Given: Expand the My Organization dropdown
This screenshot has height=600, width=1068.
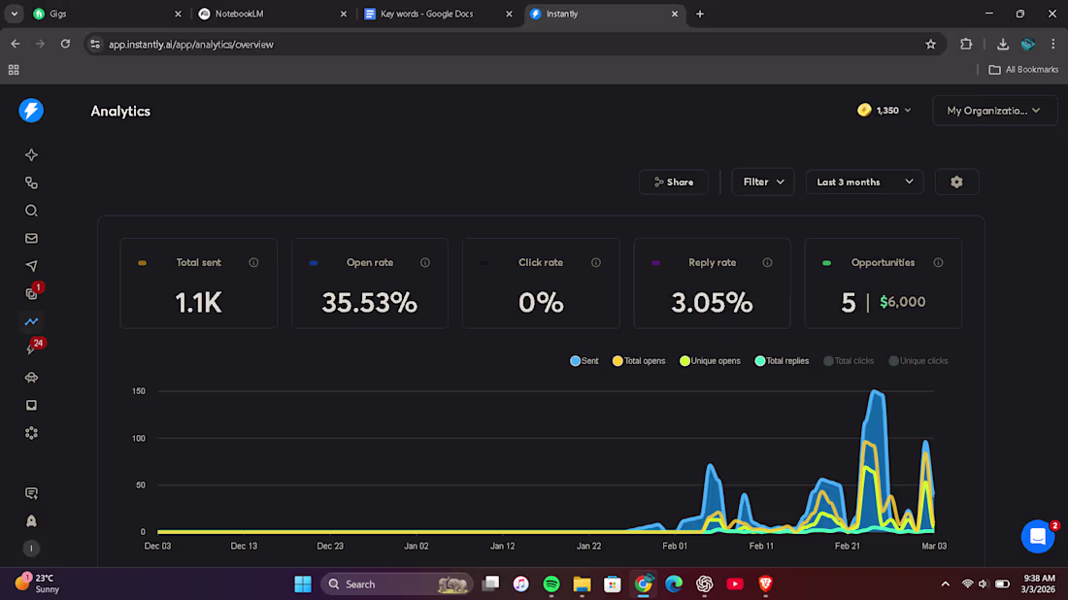Looking at the screenshot, I should 994,111.
